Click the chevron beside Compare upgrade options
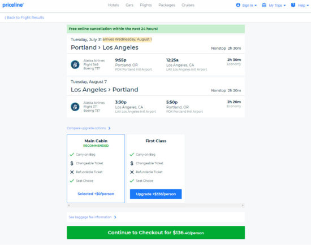Viewport: 311px width, 245px height. point(109,128)
